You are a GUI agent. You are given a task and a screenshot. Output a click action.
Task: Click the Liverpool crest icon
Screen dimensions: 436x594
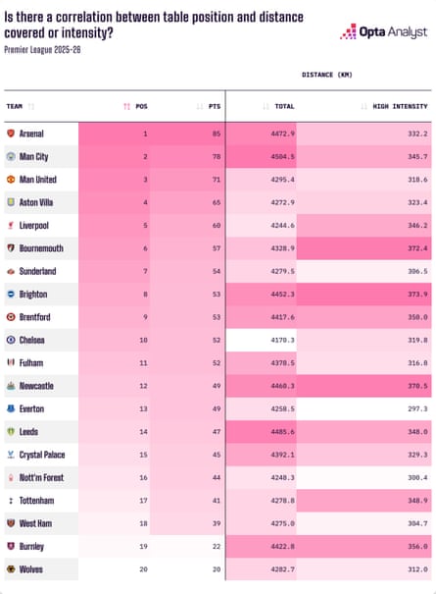click(11, 226)
